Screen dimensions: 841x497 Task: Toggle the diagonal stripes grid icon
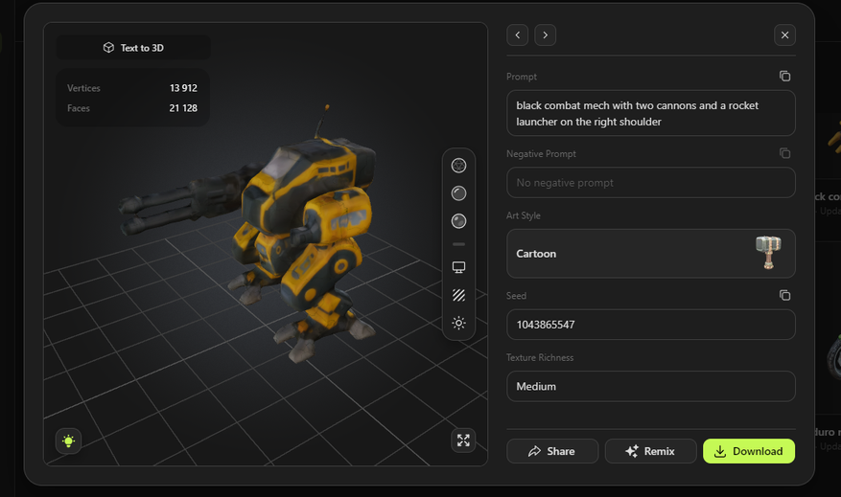pyautogui.click(x=458, y=296)
